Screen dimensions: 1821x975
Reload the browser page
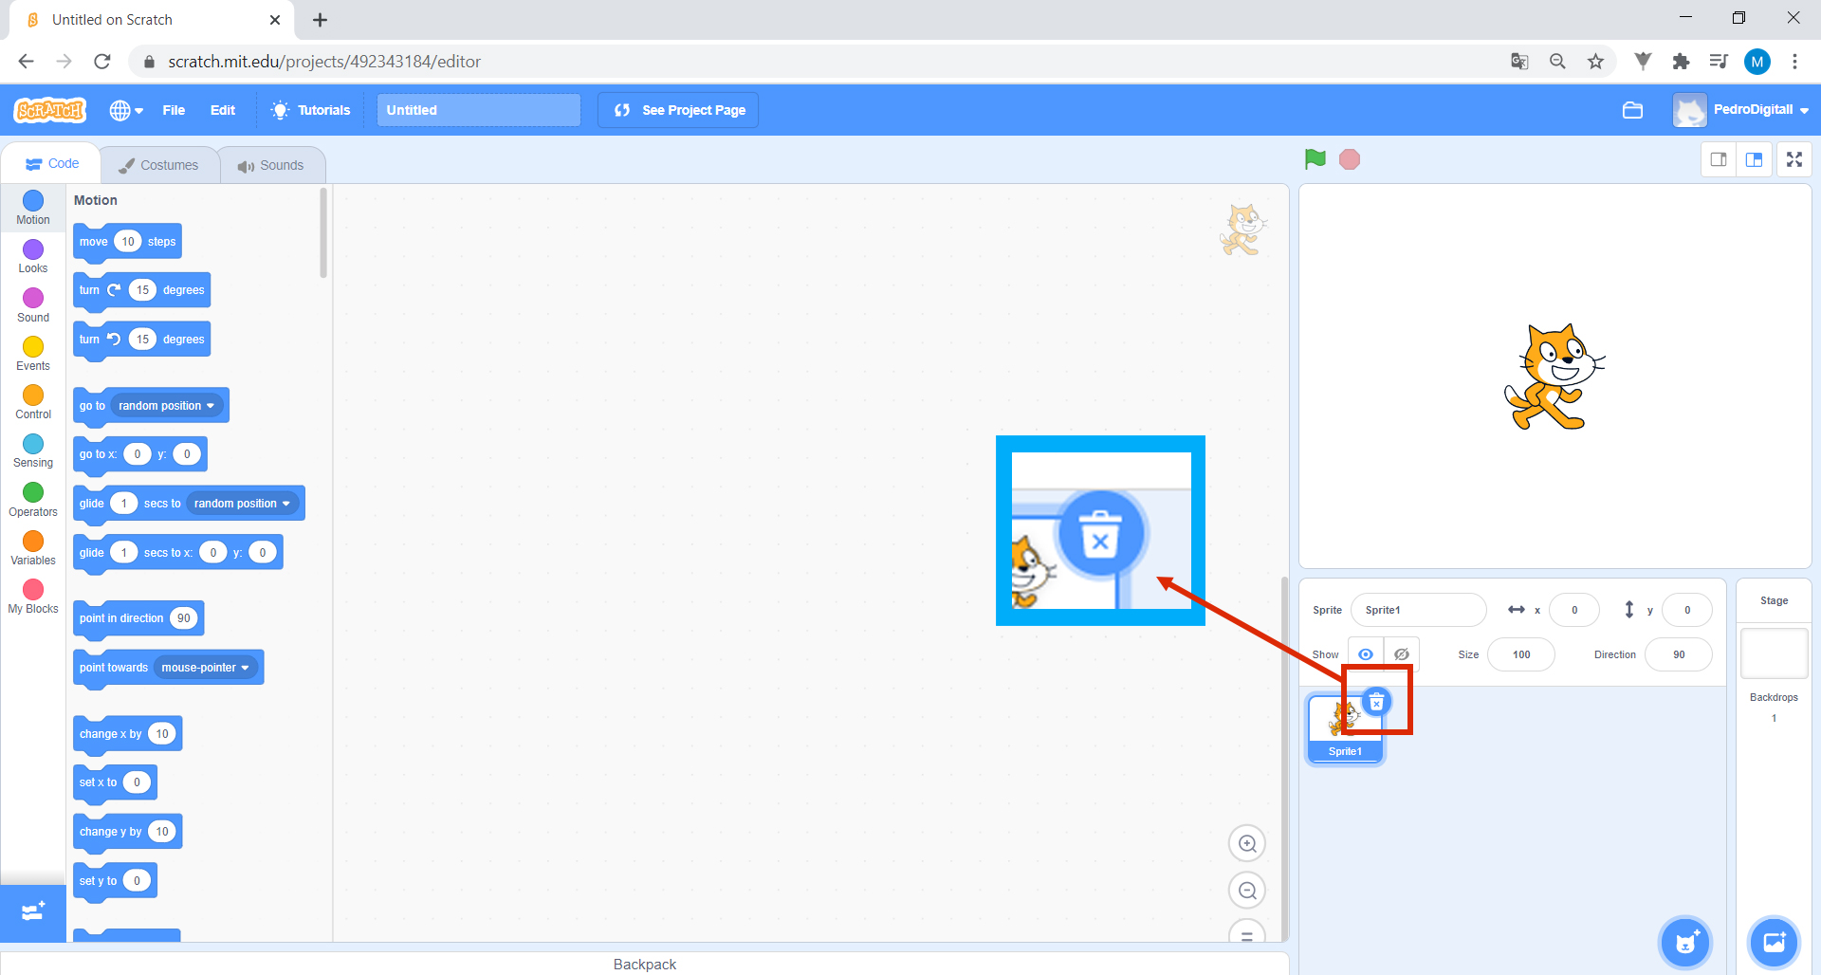coord(102,62)
